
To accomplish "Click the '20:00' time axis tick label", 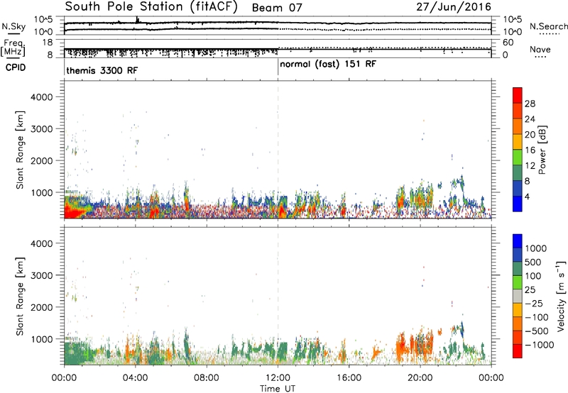I will tap(420, 378).
